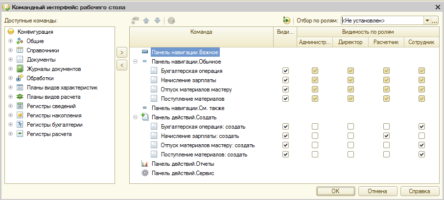Select the Справочники catalog icon
Viewport: 444px width, 200px height.
pos(20,50)
